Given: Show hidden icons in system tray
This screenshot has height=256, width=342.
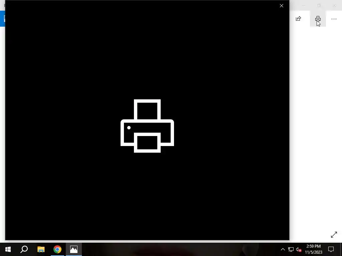Looking at the screenshot, I should [x=283, y=249].
